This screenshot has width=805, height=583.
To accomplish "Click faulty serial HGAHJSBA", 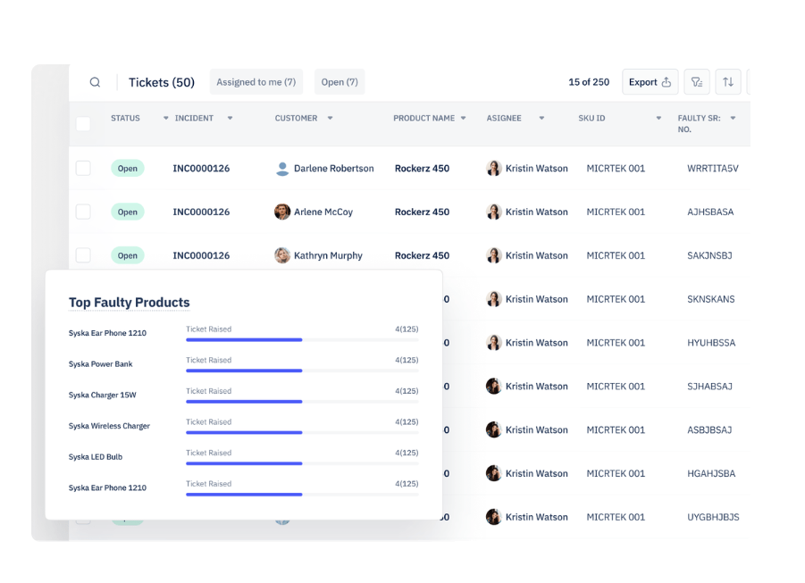I will 711,474.
